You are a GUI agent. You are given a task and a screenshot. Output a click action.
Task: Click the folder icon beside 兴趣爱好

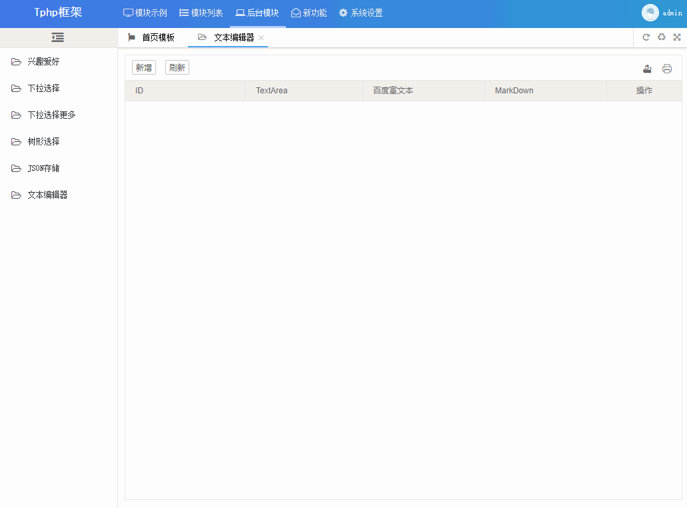coord(16,62)
